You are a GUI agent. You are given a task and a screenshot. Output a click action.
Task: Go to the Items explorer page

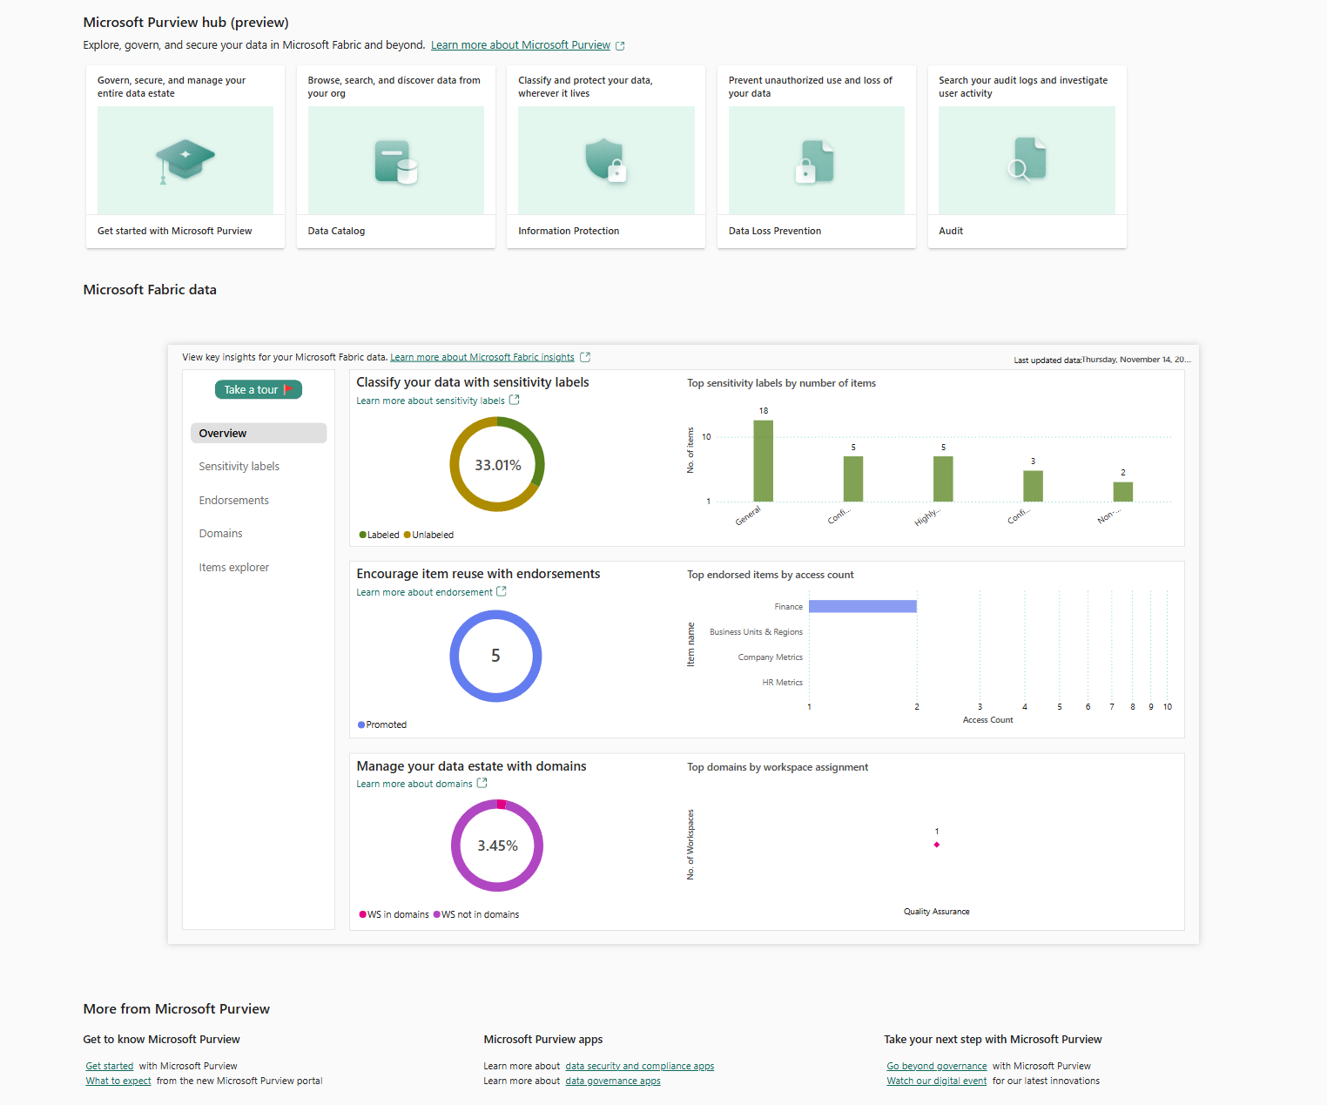coord(233,568)
